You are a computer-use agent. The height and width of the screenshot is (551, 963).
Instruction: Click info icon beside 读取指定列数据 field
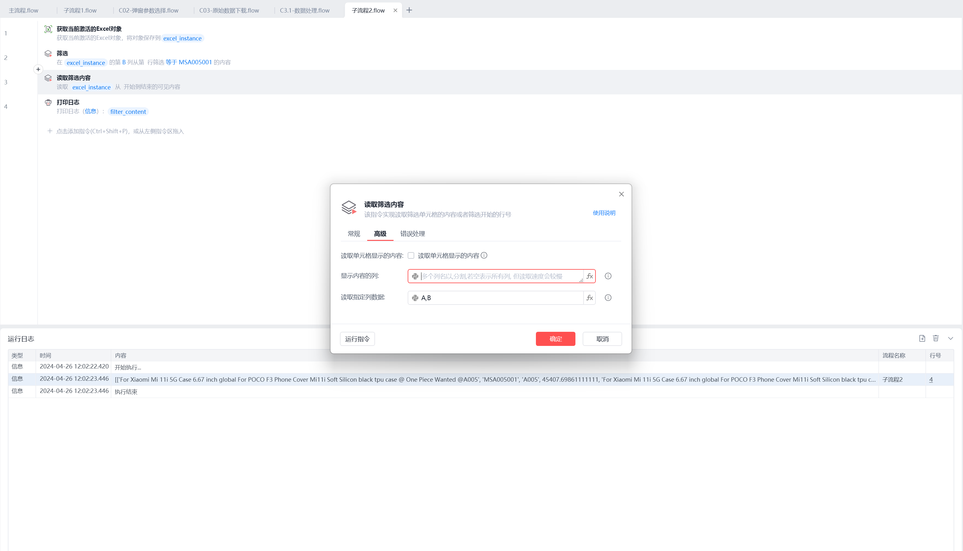click(608, 298)
